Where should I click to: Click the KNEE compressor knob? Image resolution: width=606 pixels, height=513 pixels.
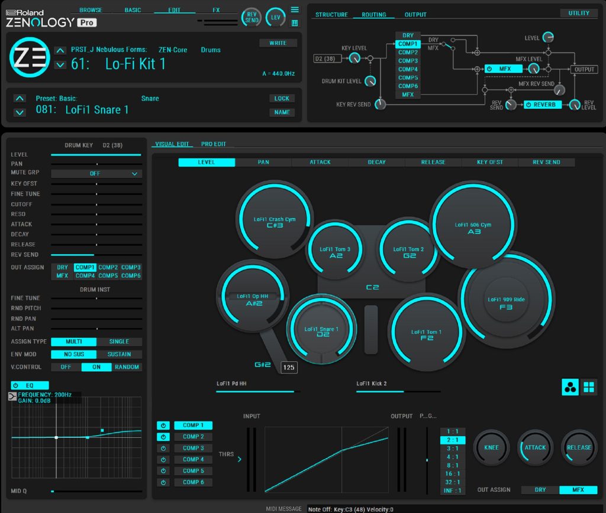[491, 447]
